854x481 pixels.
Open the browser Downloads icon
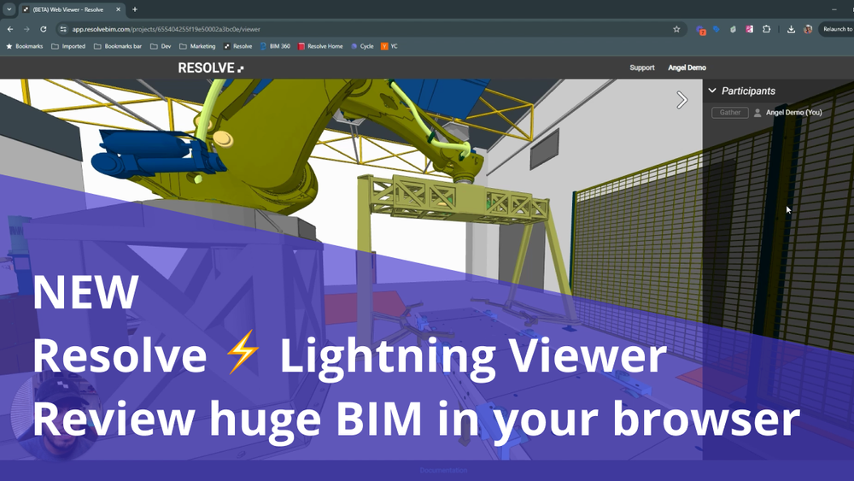pyautogui.click(x=791, y=29)
